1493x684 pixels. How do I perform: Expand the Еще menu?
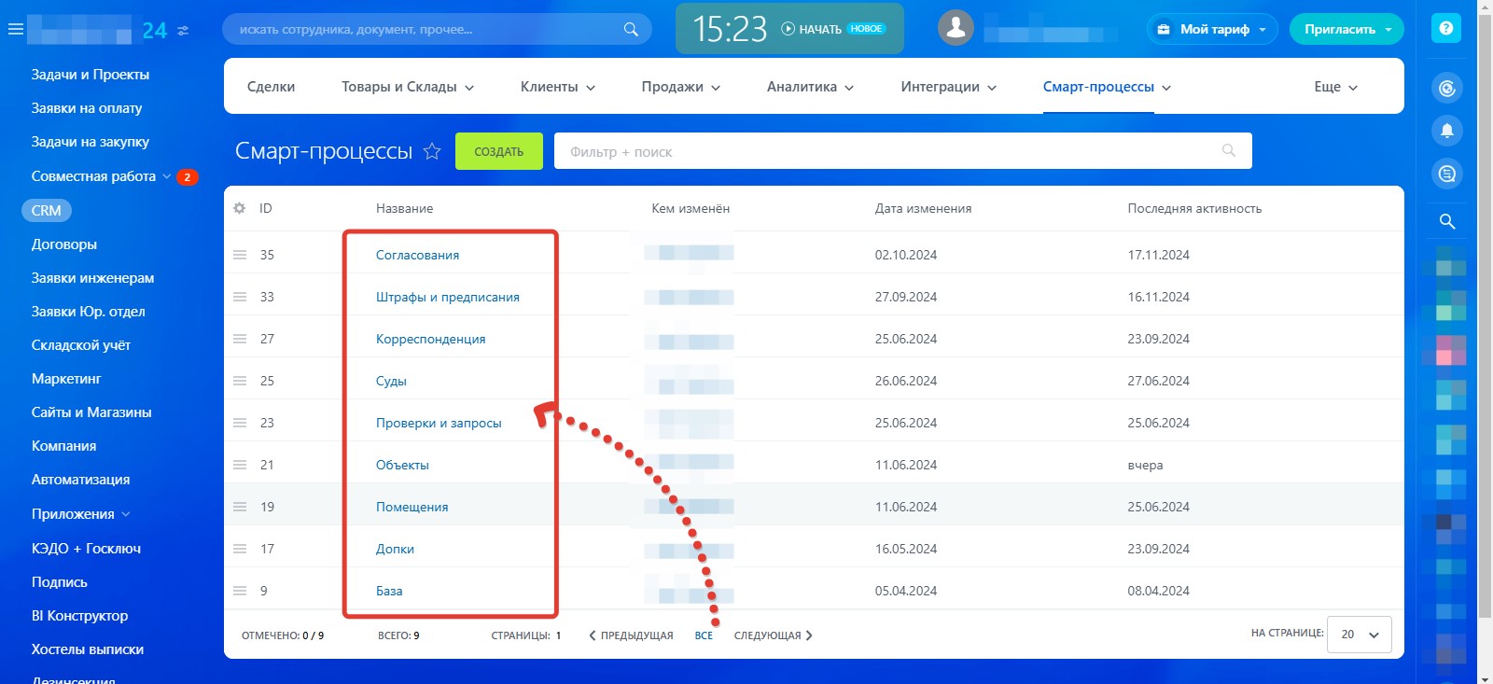tap(1335, 87)
